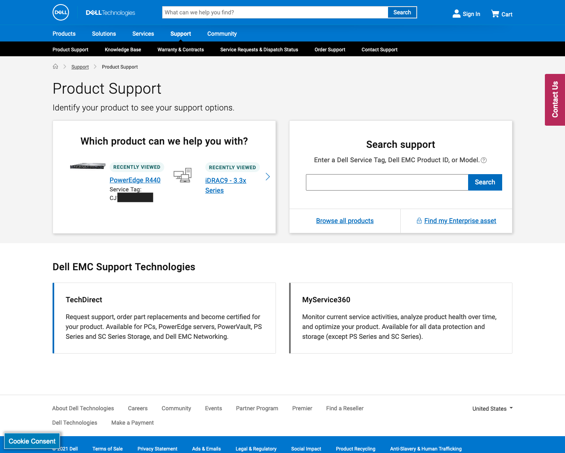Click Careers footer link

click(138, 408)
